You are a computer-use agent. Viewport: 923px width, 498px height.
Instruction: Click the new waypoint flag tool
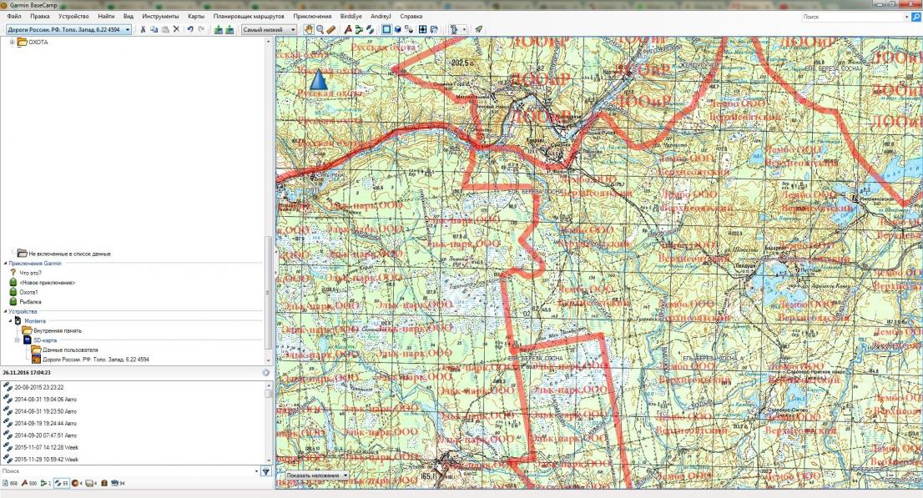(348, 29)
